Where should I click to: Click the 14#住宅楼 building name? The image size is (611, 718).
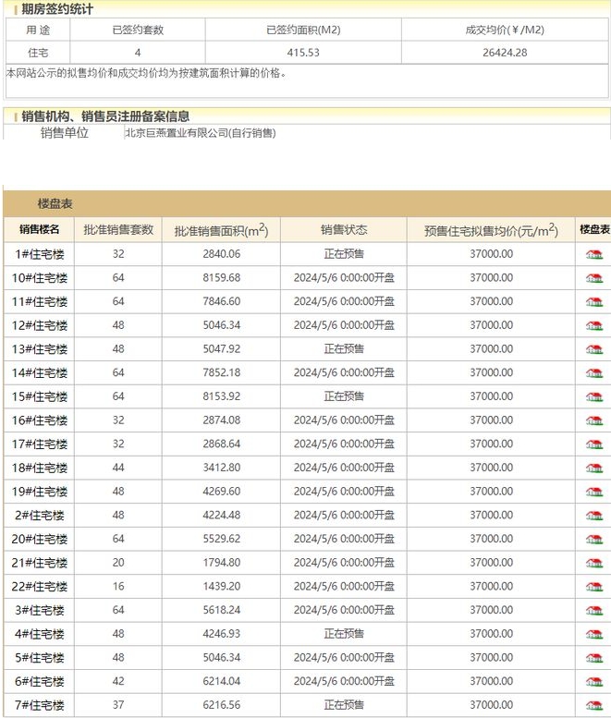(x=40, y=372)
